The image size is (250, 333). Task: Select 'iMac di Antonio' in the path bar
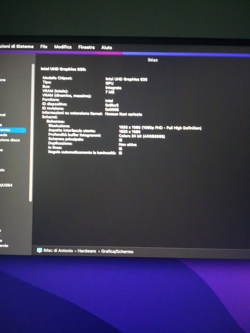pyautogui.click(x=58, y=251)
